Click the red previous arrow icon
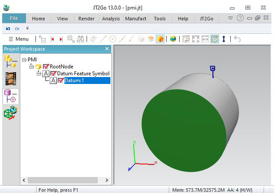This screenshot has width=274, height=193. pos(52,39)
